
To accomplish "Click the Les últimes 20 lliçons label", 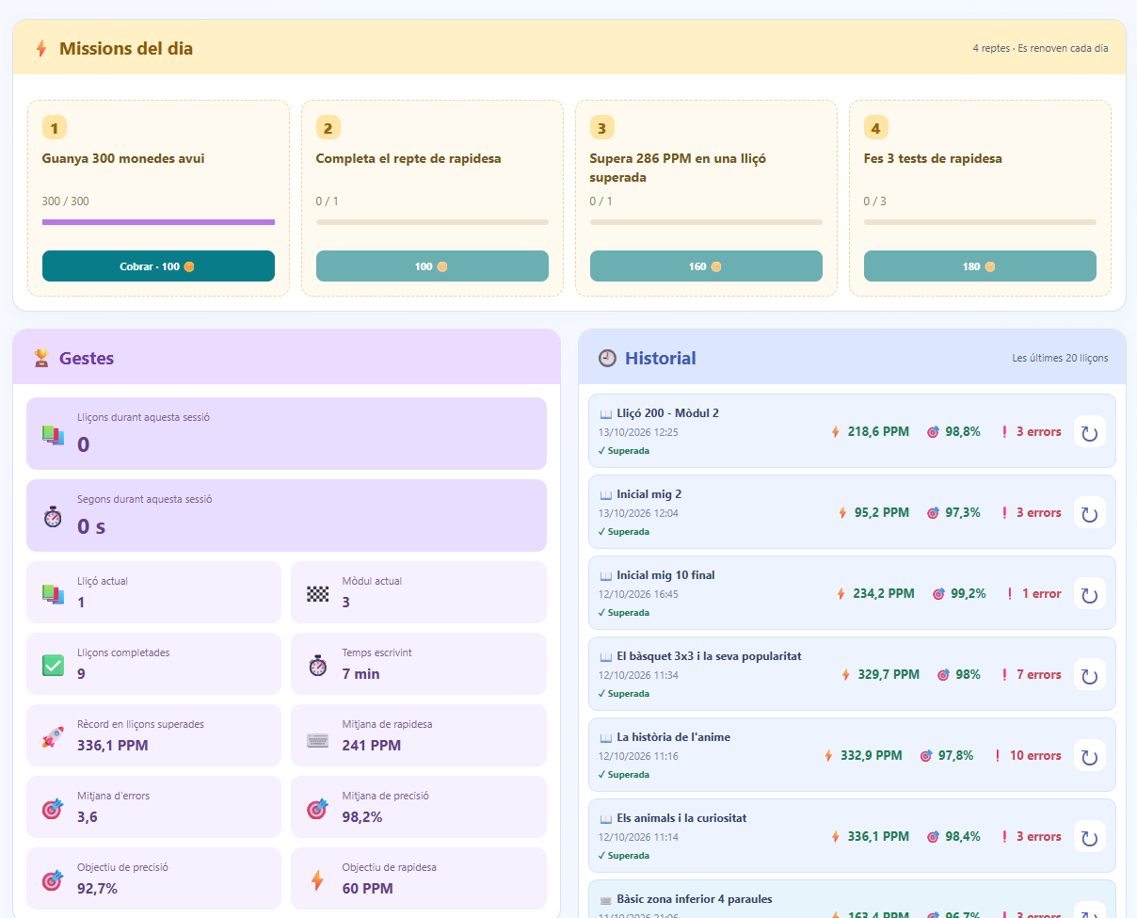I will click(1060, 358).
